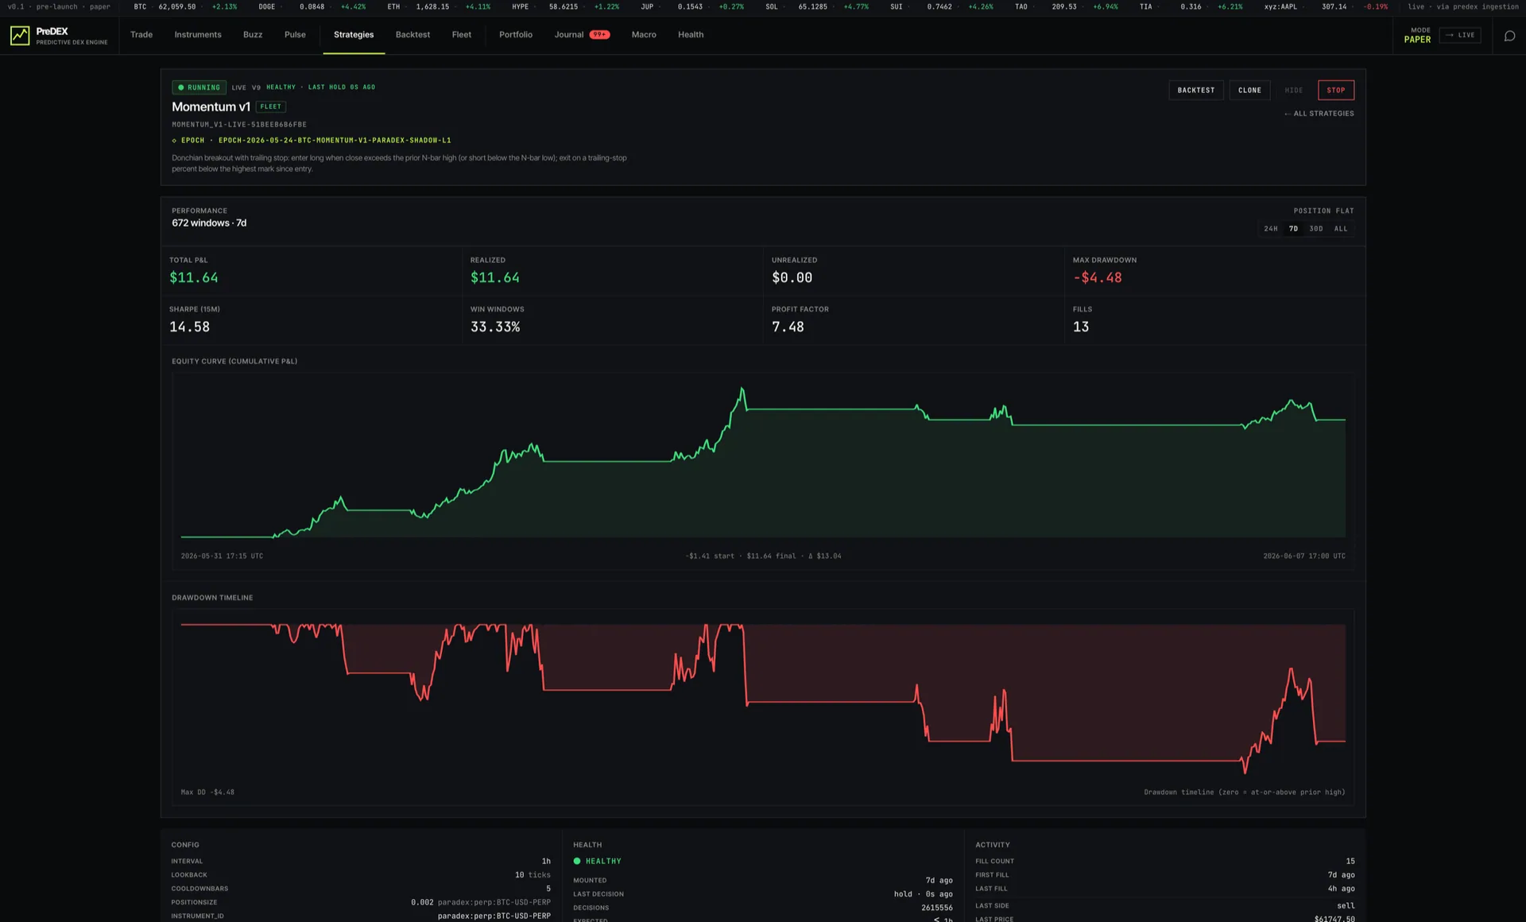Click the PreDEX logo icon
This screenshot has width=1526, height=922.
tap(20, 36)
